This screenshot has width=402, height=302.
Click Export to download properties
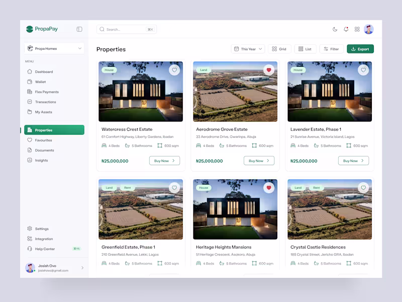pos(360,49)
